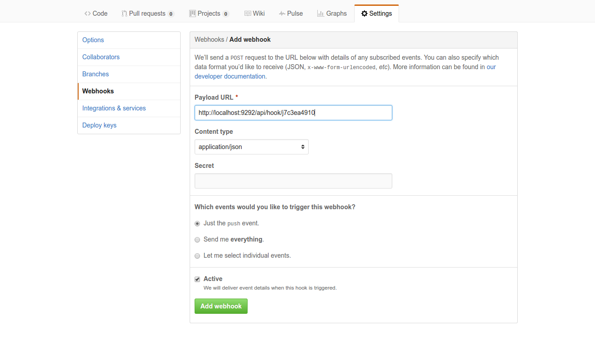Image resolution: width=595 pixels, height=343 pixels.
Task: Open the Wiki tab
Action: click(x=254, y=13)
